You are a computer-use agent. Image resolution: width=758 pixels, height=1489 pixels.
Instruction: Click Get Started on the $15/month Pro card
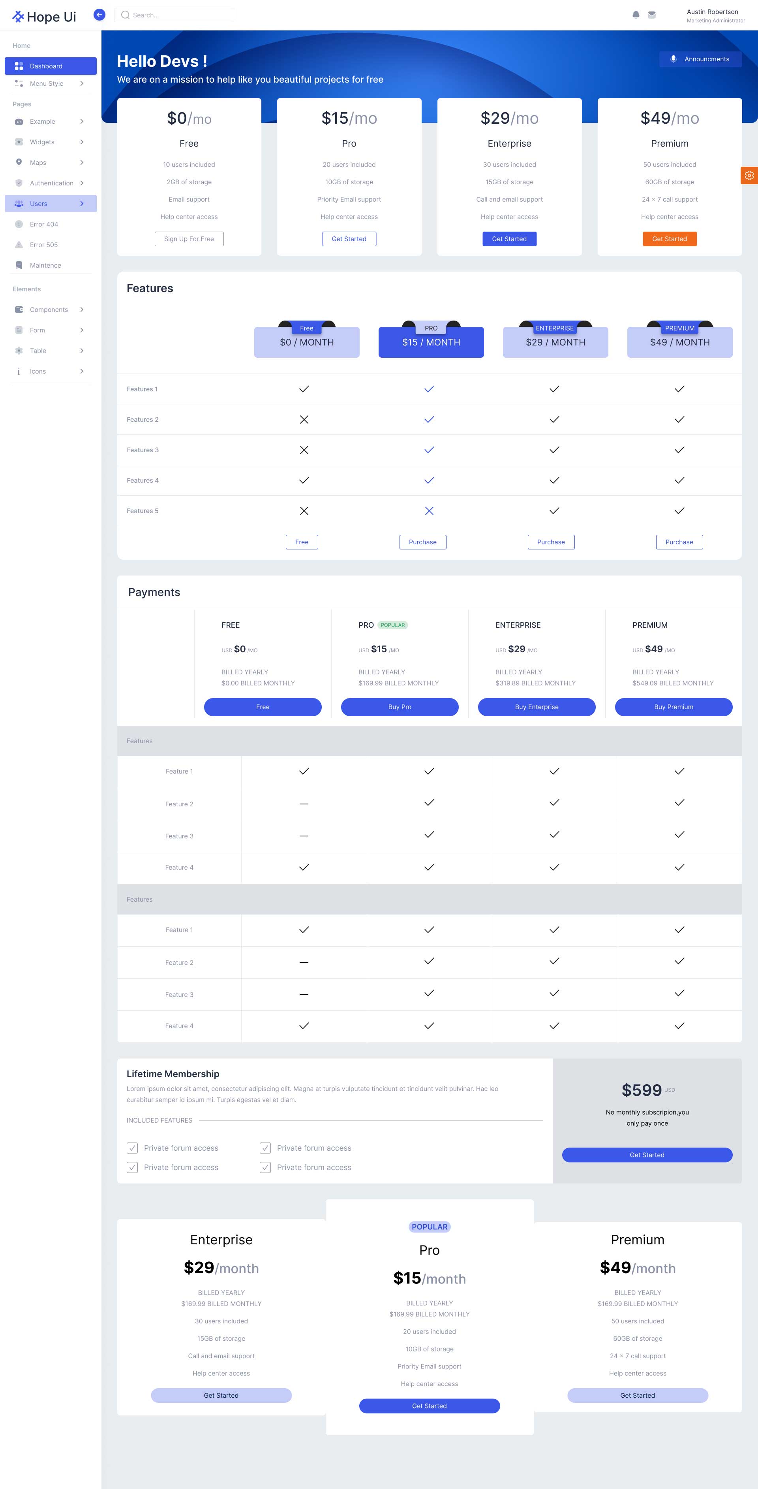pos(430,1406)
